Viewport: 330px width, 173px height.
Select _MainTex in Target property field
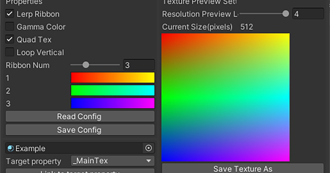coord(110,161)
